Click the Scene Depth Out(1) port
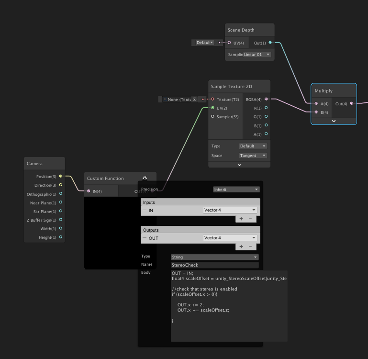Viewport: 368px width, 359px height. (x=270, y=43)
